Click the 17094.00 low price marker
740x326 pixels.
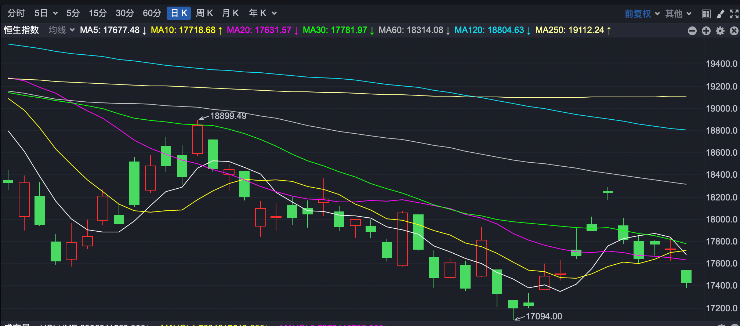pyautogui.click(x=544, y=316)
